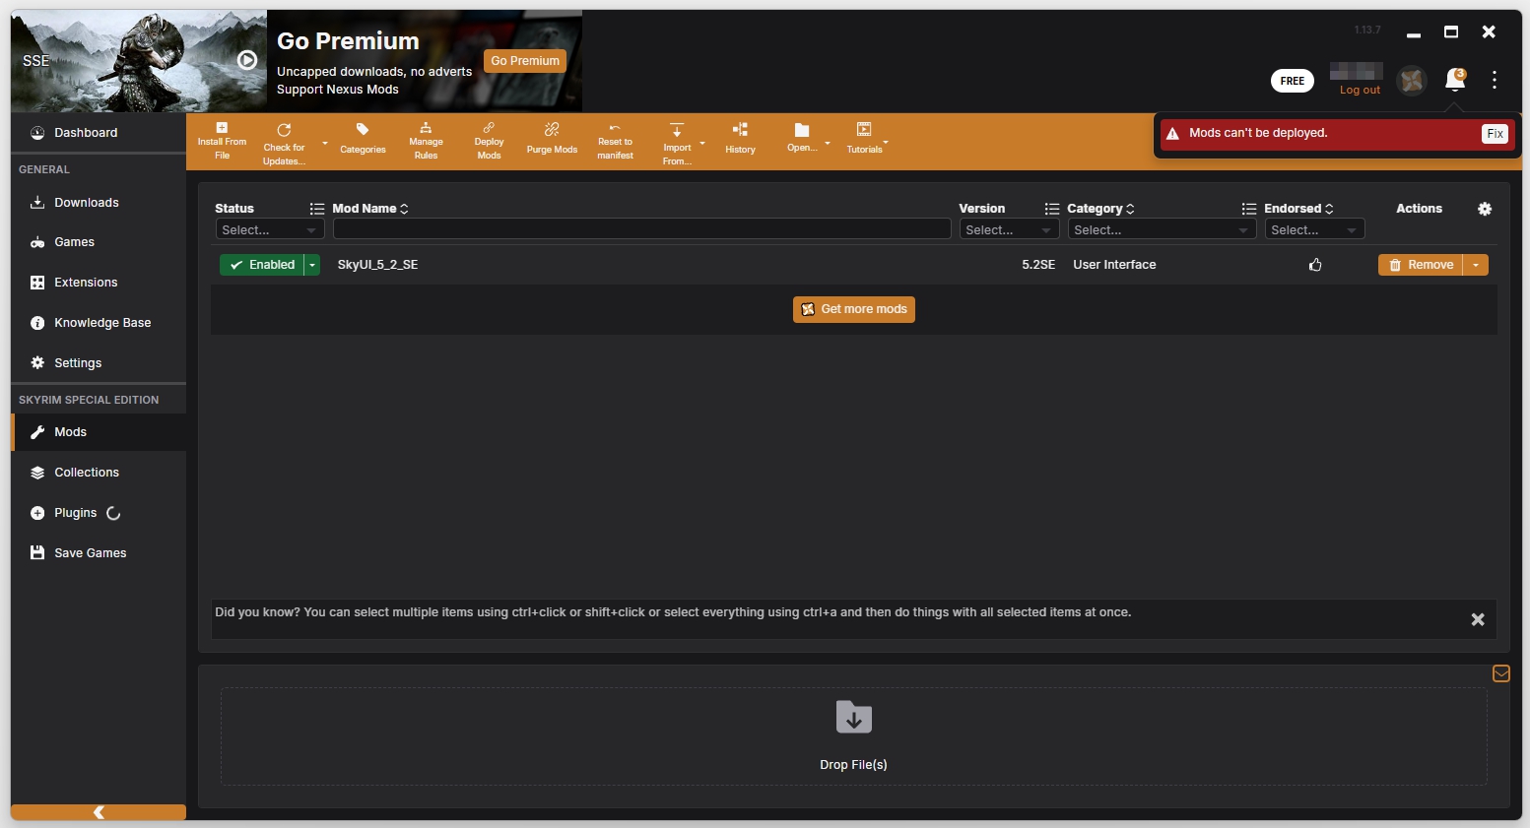
Task: Open Manage Rules from the toolbar
Action: click(x=426, y=130)
